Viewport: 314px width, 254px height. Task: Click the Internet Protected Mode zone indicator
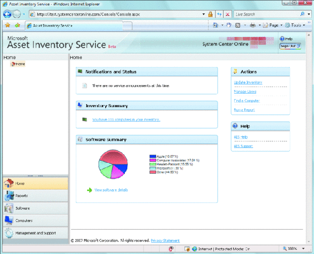tap(221, 249)
